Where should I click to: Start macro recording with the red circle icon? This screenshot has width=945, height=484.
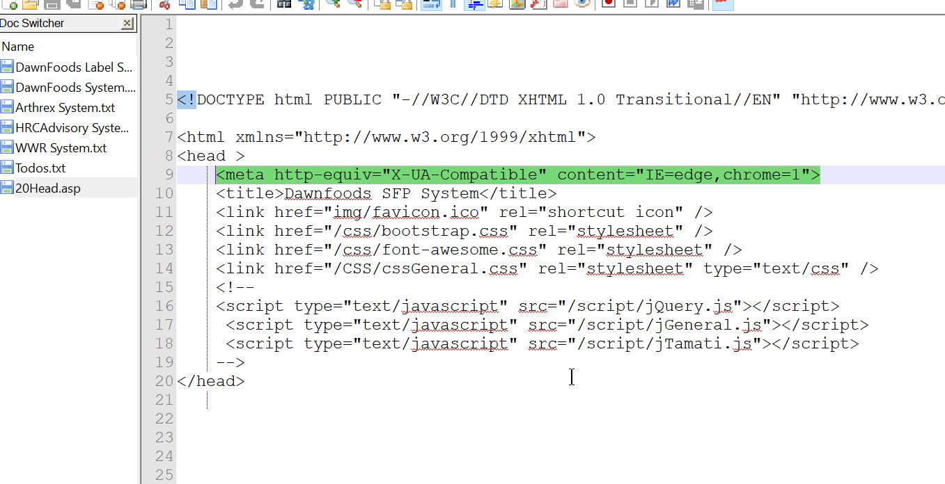click(x=609, y=3)
